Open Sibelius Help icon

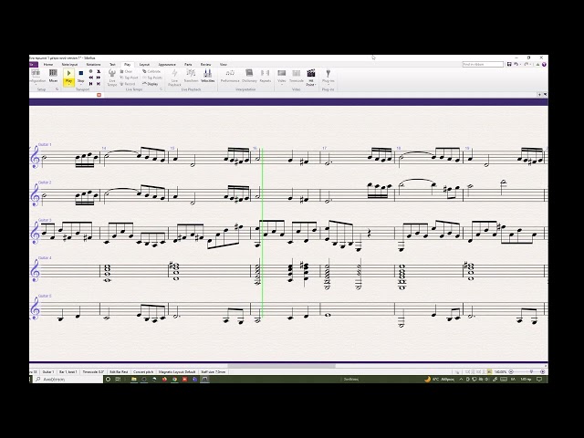(544, 65)
